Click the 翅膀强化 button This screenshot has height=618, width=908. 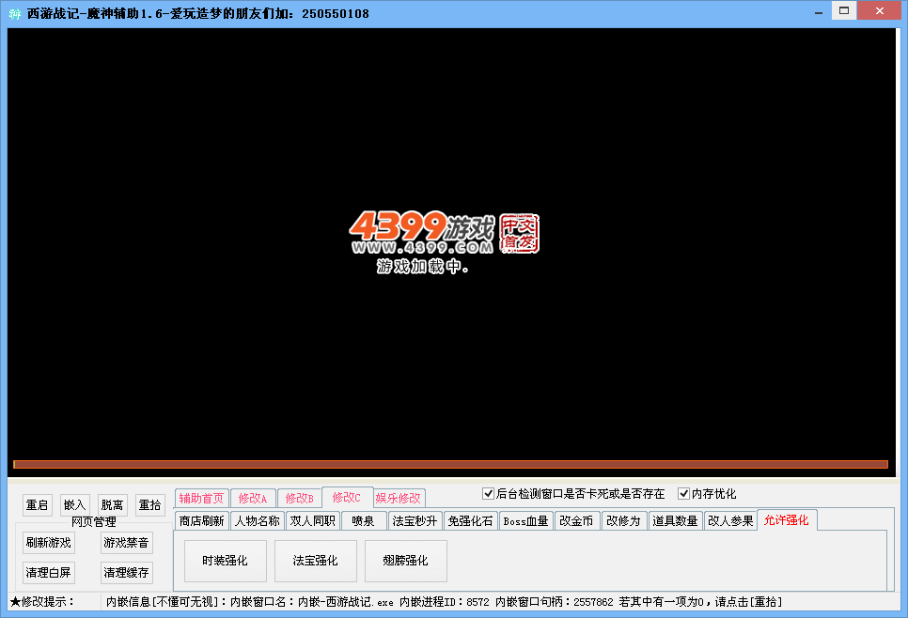406,561
